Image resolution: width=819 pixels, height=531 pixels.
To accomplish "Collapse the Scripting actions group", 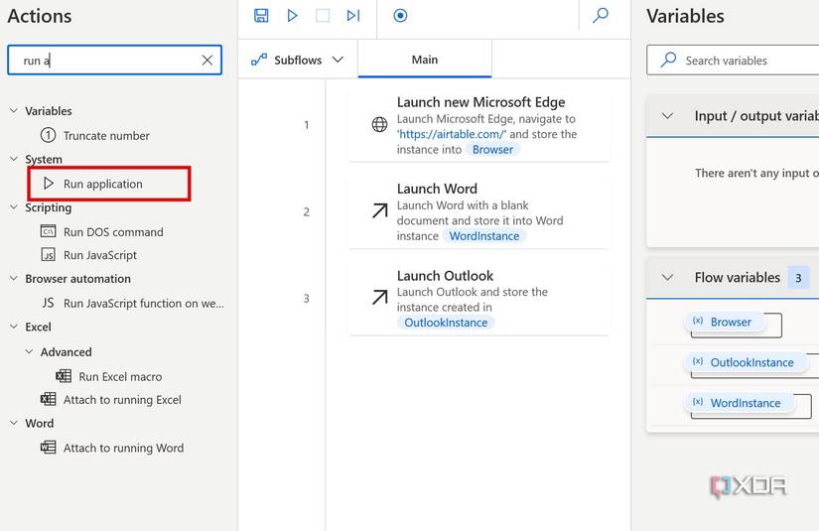I will pos(14,207).
